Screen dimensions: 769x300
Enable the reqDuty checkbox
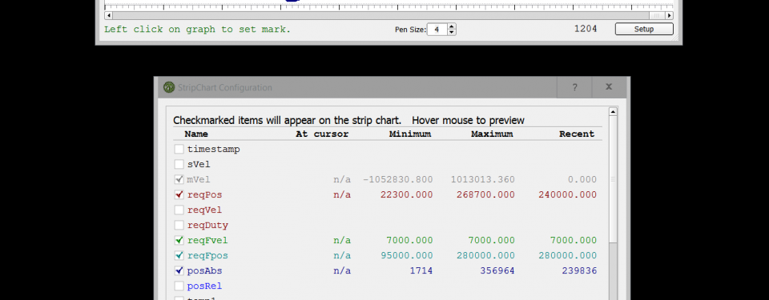click(x=179, y=225)
